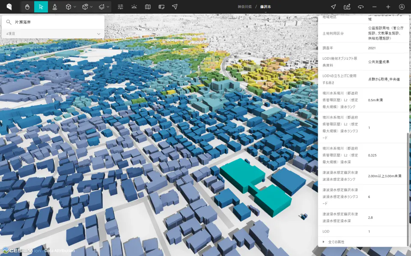The height and width of the screenshot is (256, 411).
Task: Click 神奈川県 in the location breadcrumb
Action: pos(244,7)
